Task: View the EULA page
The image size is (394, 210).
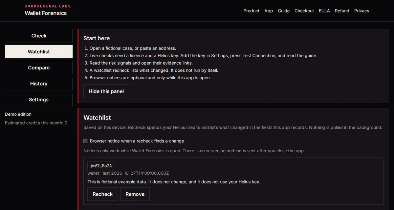Action: coord(324,11)
